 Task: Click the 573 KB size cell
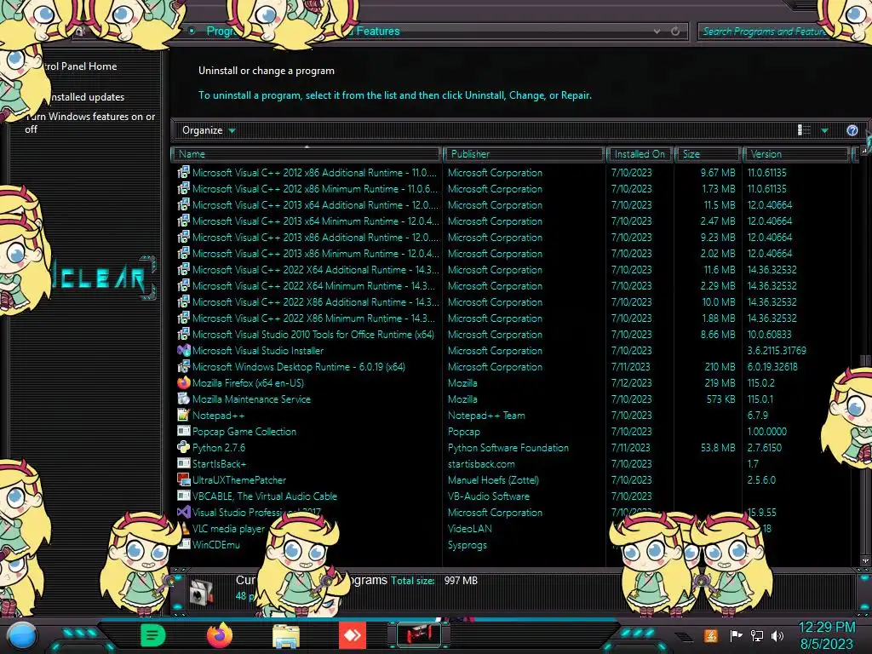point(720,399)
